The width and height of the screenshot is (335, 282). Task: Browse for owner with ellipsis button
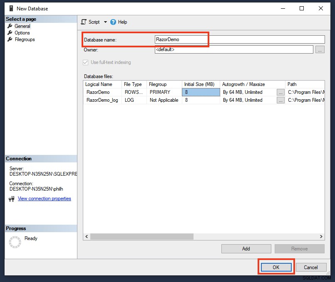[320, 49]
